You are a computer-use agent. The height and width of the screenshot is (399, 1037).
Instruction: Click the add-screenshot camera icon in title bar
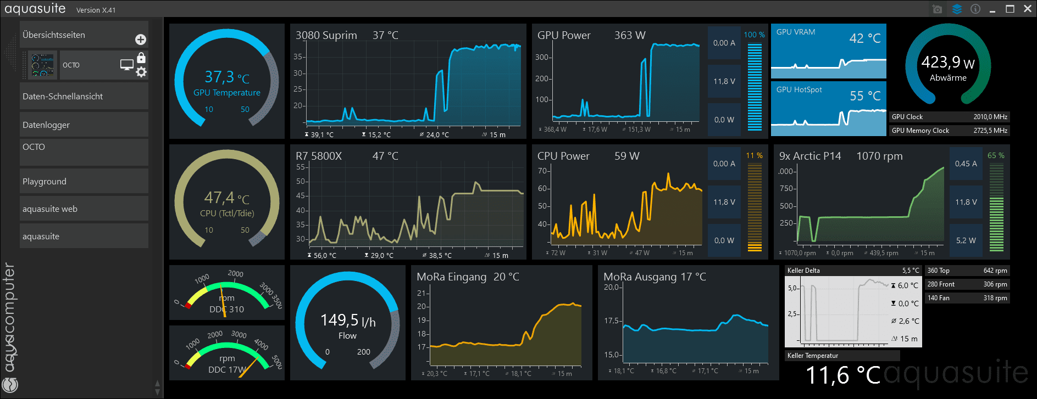938,9
